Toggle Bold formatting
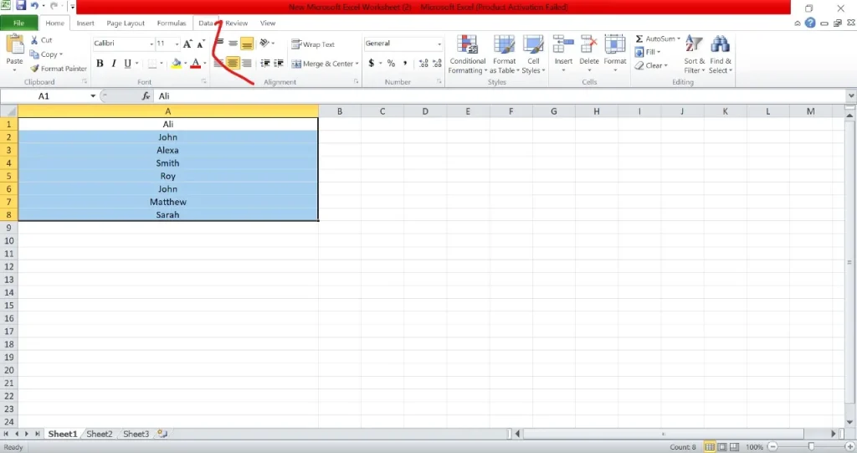 (100, 64)
